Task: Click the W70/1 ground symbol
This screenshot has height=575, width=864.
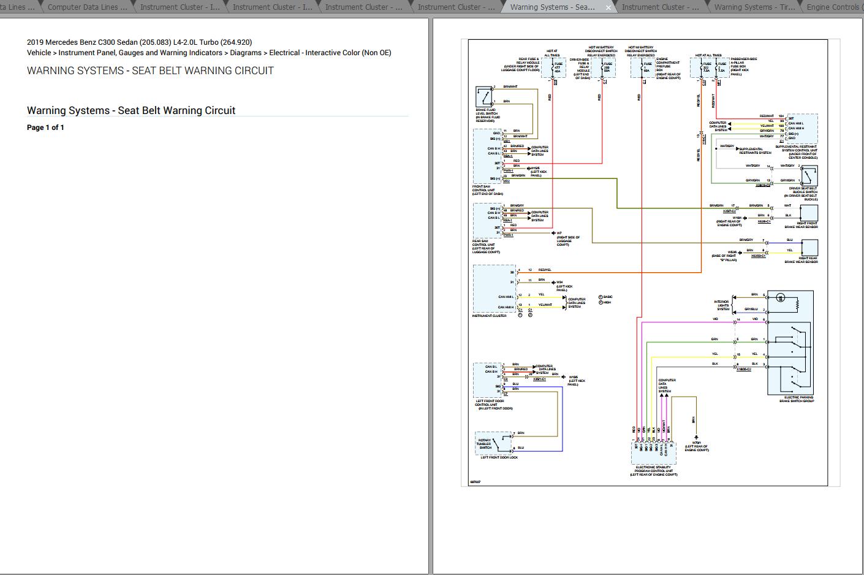Action: (x=695, y=438)
